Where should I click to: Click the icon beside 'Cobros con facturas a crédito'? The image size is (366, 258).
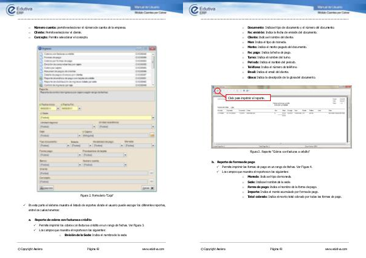(x=41, y=53)
